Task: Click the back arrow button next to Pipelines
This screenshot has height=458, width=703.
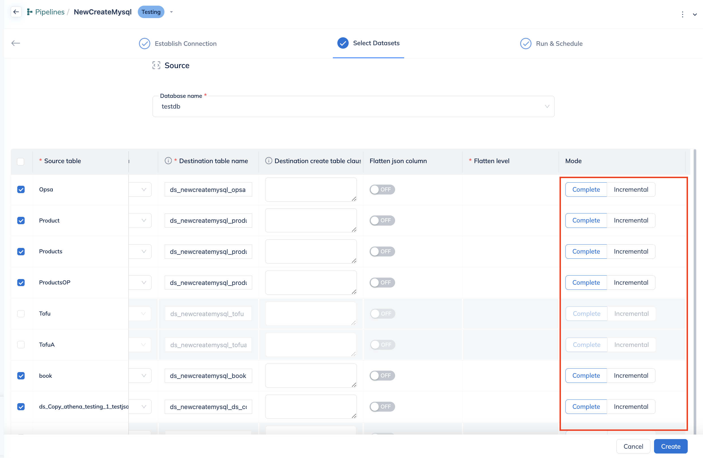Action: [16, 12]
